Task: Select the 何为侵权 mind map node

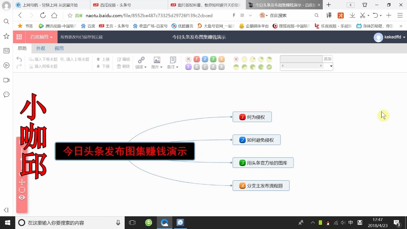Action: click(252, 117)
